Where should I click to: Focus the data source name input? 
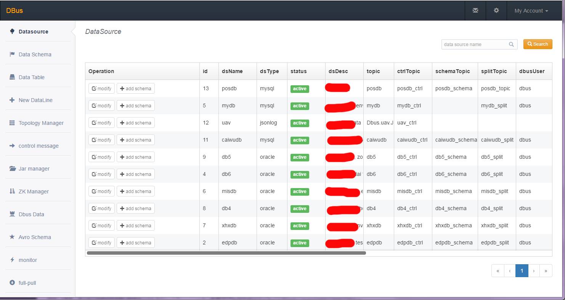475,45
